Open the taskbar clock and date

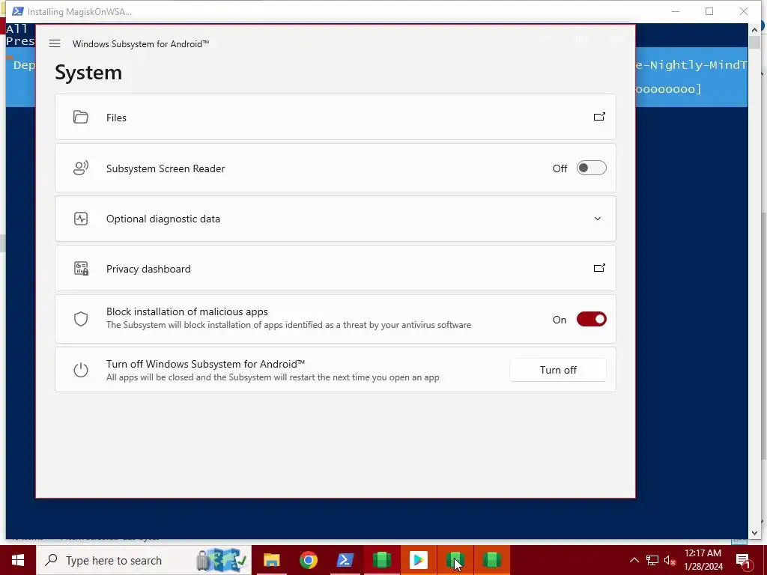point(703,560)
